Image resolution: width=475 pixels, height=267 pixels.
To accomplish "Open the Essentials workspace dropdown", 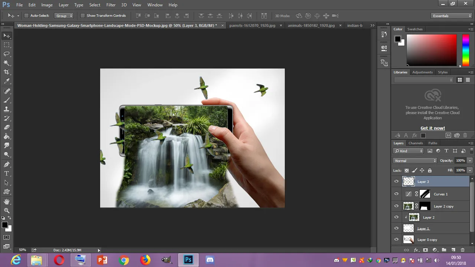I will pos(452,16).
